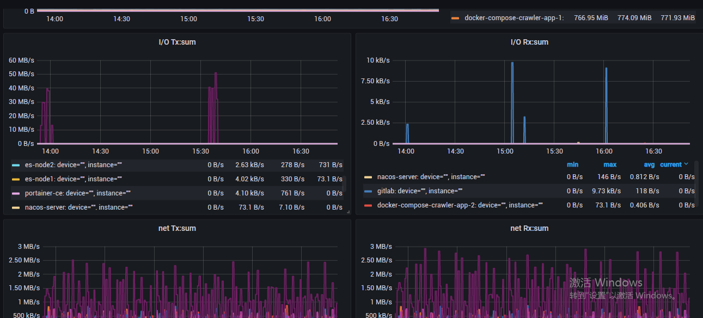Toggle gitlab series in I/O Rx legend

pyautogui.click(x=419, y=191)
